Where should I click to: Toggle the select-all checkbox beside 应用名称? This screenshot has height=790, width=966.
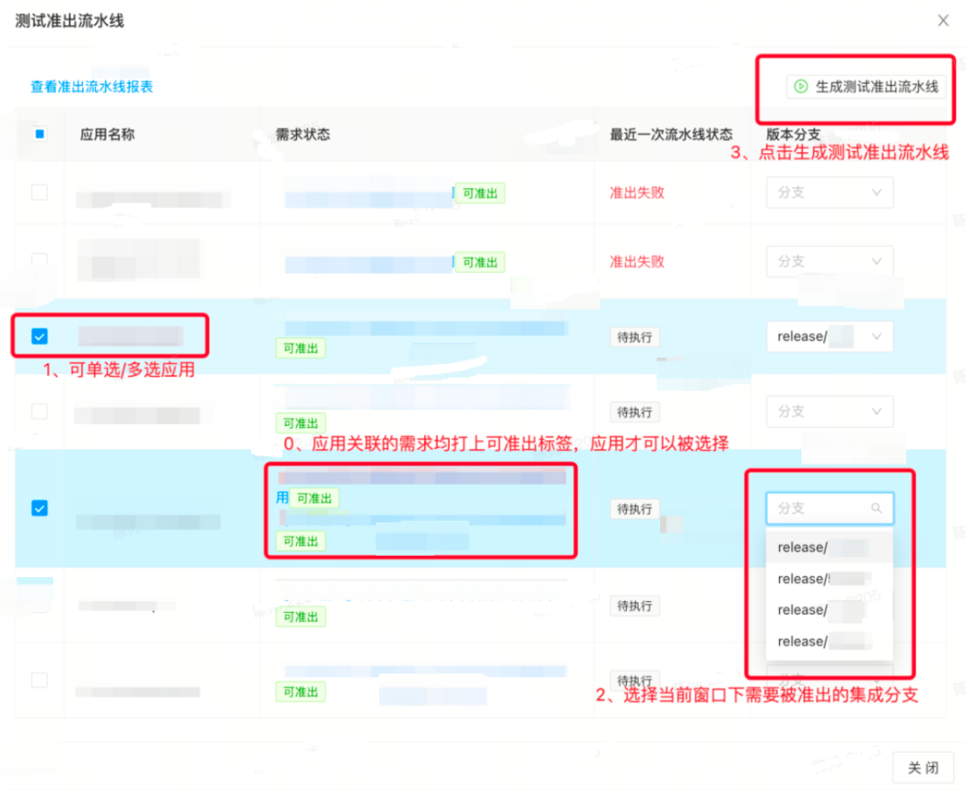pyautogui.click(x=40, y=133)
